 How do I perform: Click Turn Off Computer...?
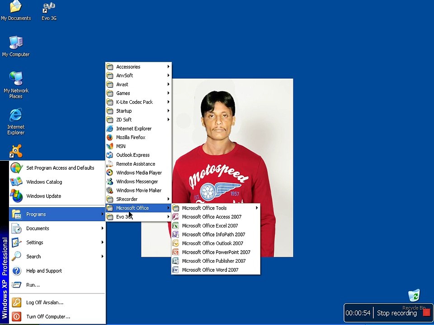pyautogui.click(x=57, y=316)
